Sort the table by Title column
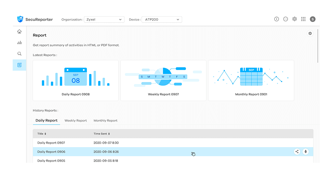 [42, 134]
